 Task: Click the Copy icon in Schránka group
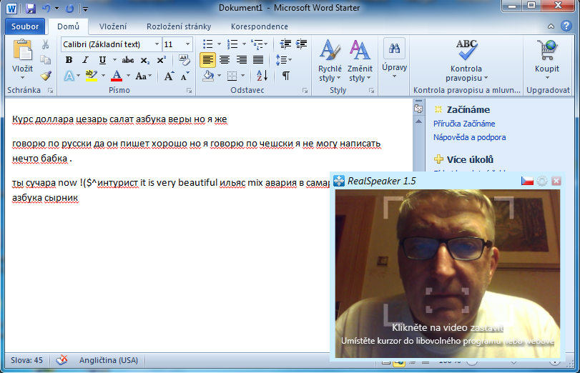click(x=46, y=59)
